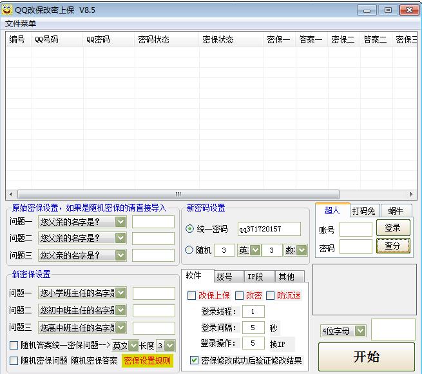Open the 文件菜单 menu
The image size is (422, 374).
pyautogui.click(x=21, y=24)
